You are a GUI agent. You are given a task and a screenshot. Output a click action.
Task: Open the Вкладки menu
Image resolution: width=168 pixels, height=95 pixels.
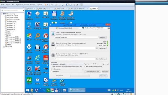coord(33,5)
